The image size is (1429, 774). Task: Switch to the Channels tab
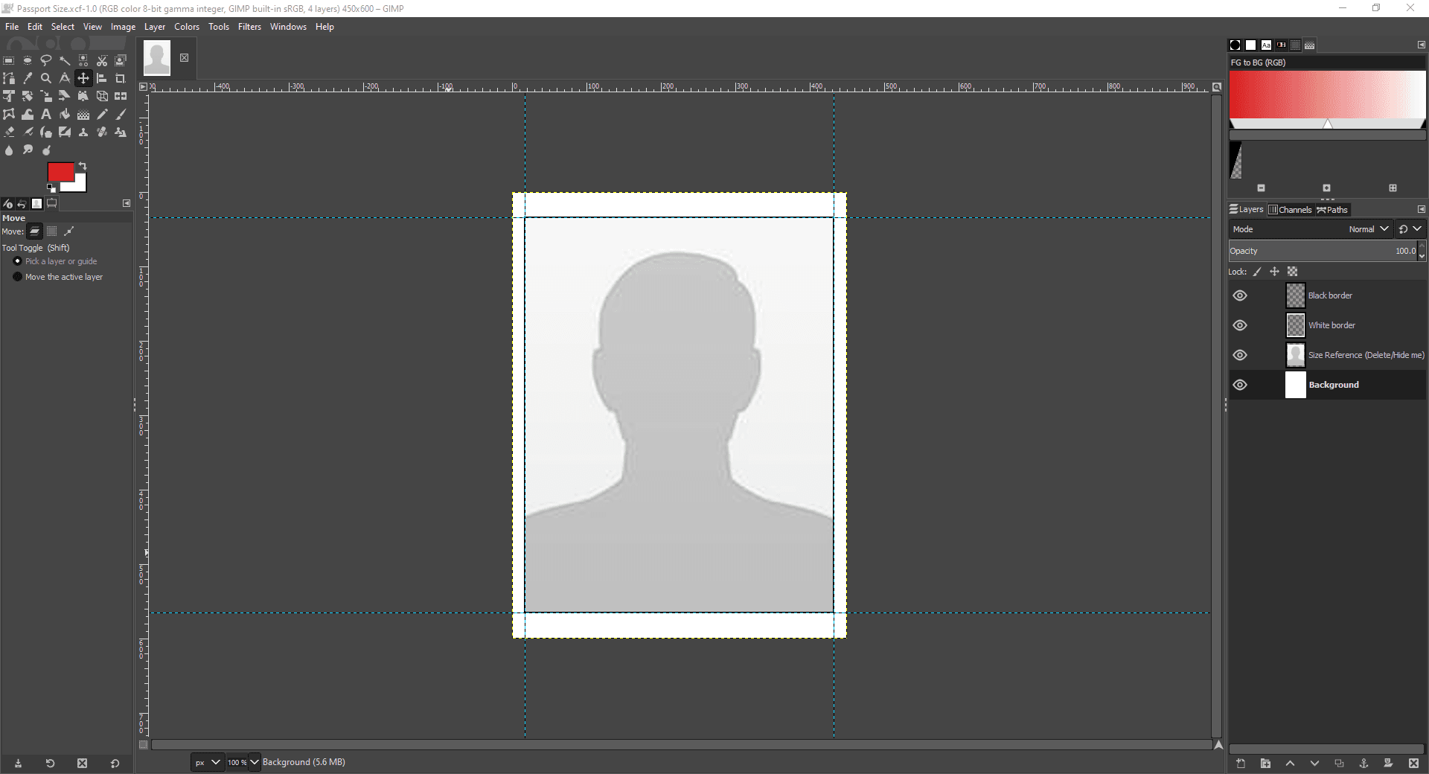pos(1291,209)
